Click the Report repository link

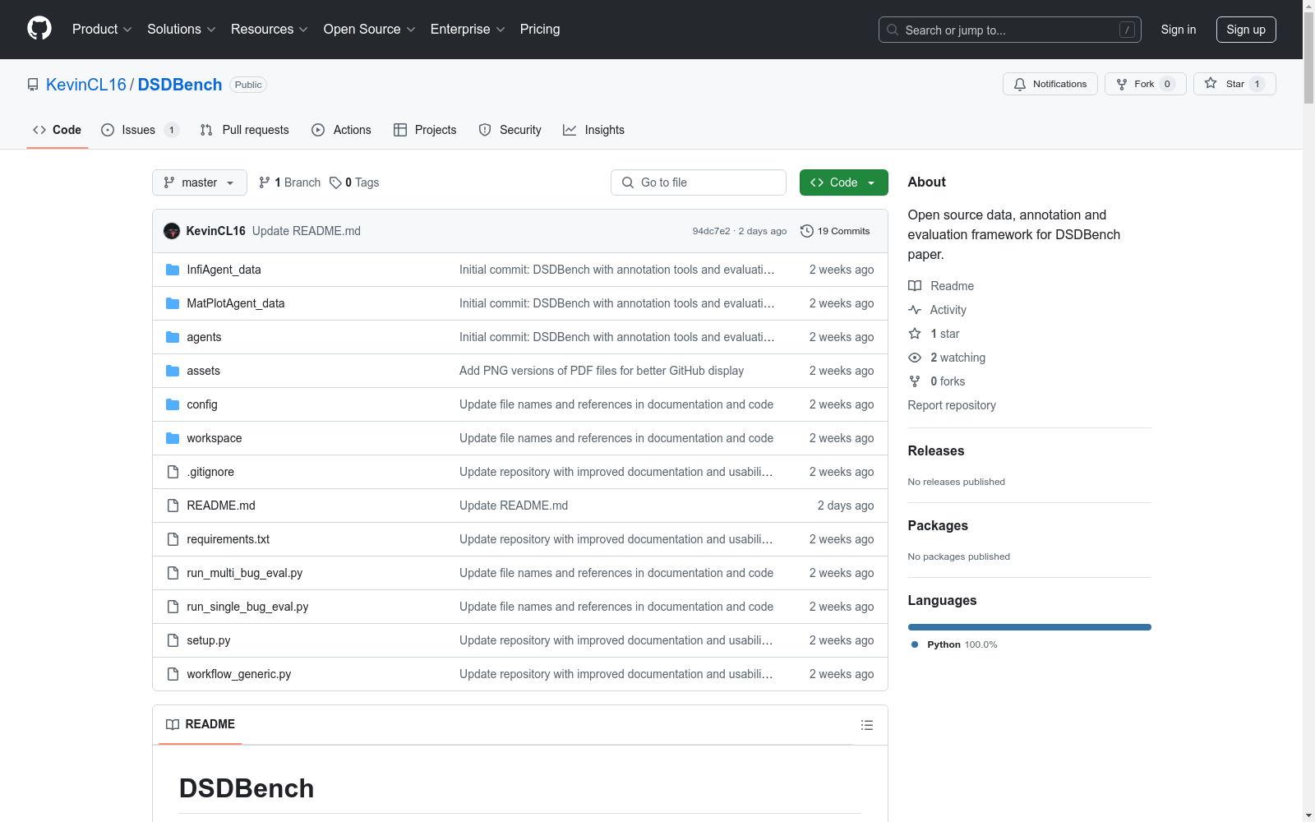[952, 405]
